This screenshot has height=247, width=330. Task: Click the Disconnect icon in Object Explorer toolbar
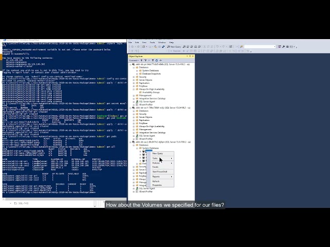pos(145,61)
